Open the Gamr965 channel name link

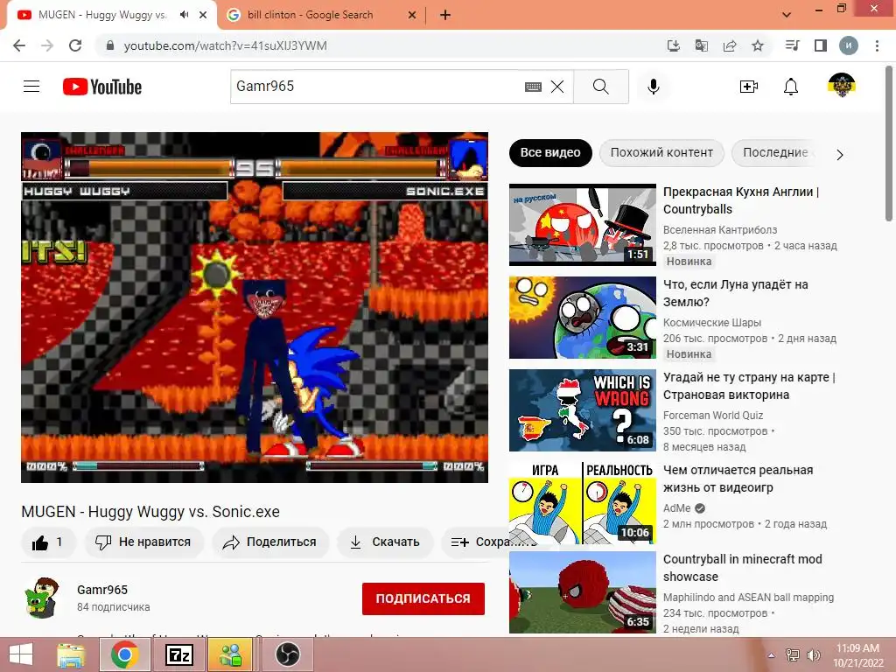(x=102, y=590)
